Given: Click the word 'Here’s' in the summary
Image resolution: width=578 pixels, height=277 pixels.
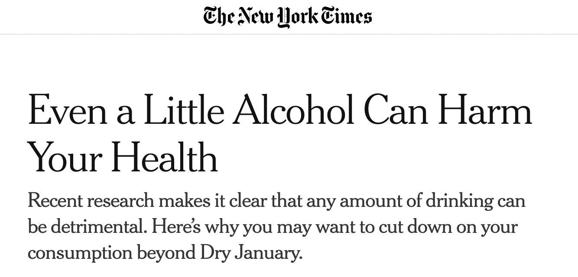Looking at the screenshot, I should (x=176, y=226).
